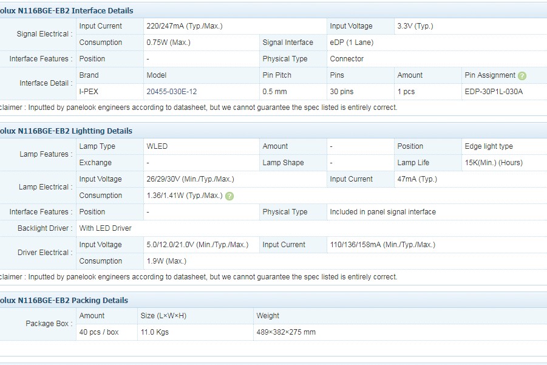This screenshot has width=547, height=365.
Task: Click the 30 pins cell
Action: 342,92
